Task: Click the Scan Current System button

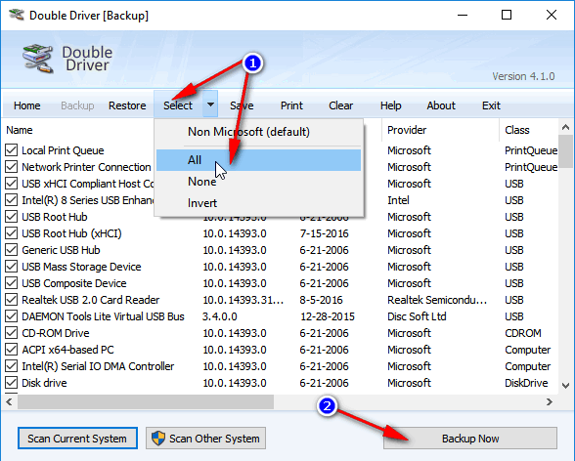Action: [x=77, y=438]
